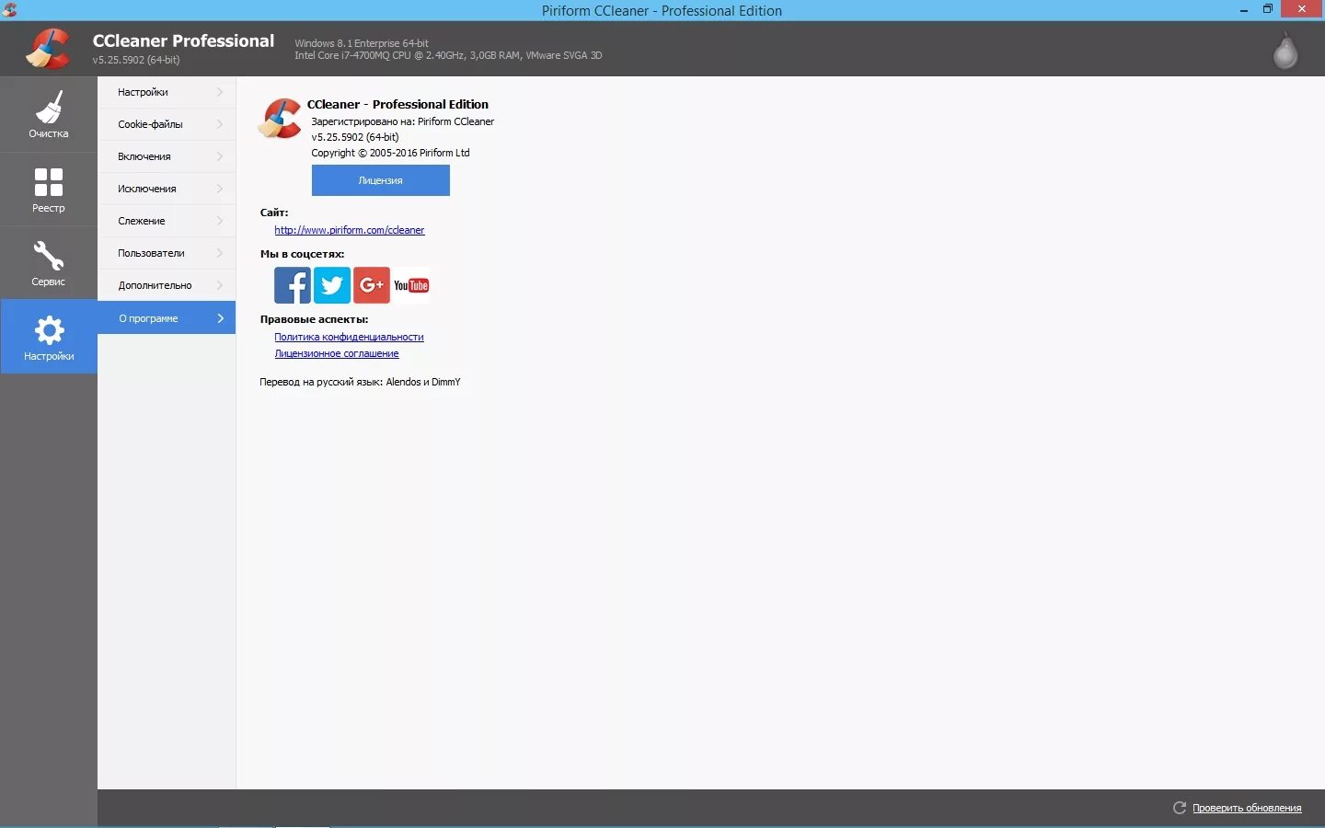The image size is (1325, 828).
Task: Click the refresh icon beside Проверить обновления
Action: tap(1180, 808)
